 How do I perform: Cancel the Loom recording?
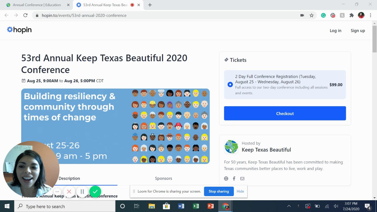pyautogui.click(x=69, y=191)
